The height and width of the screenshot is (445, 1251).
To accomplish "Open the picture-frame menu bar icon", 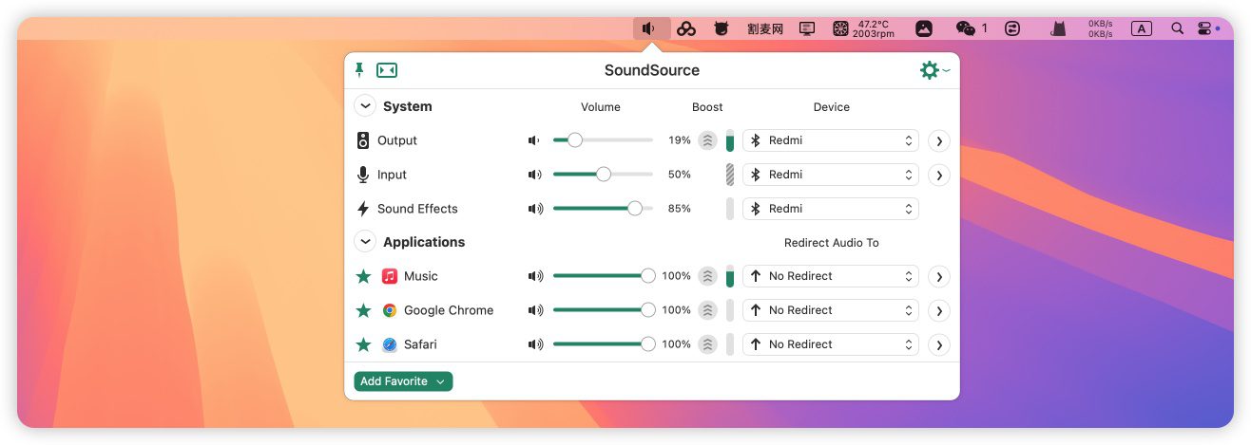I will 924,29.
